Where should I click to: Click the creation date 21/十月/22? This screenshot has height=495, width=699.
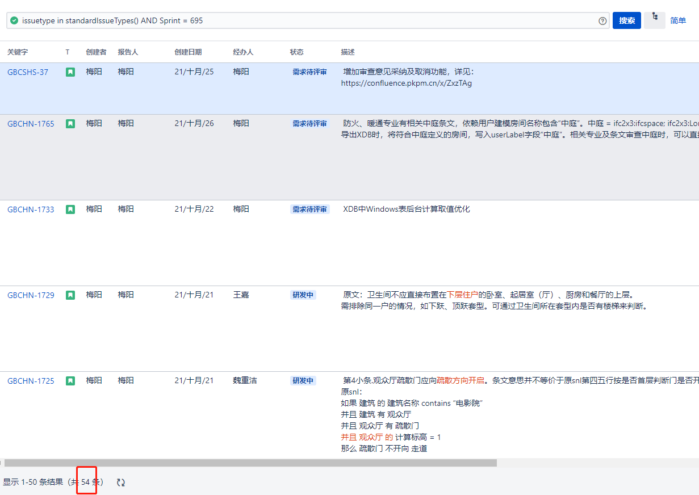click(x=194, y=209)
